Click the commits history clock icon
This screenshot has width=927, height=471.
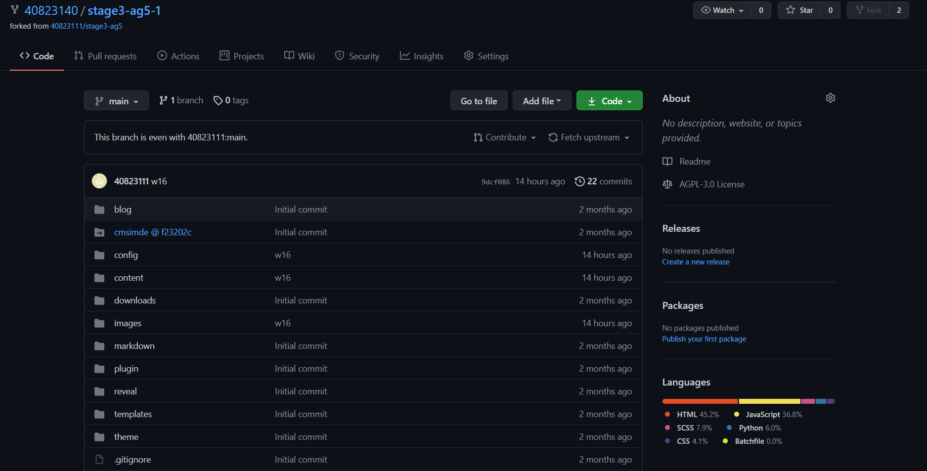580,181
